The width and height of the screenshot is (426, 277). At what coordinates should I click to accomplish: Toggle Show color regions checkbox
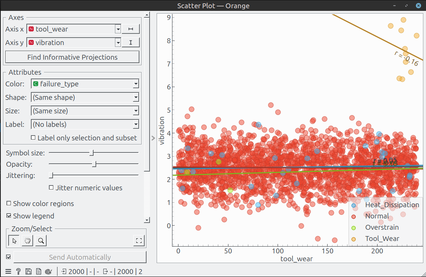(x=9, y=203)
